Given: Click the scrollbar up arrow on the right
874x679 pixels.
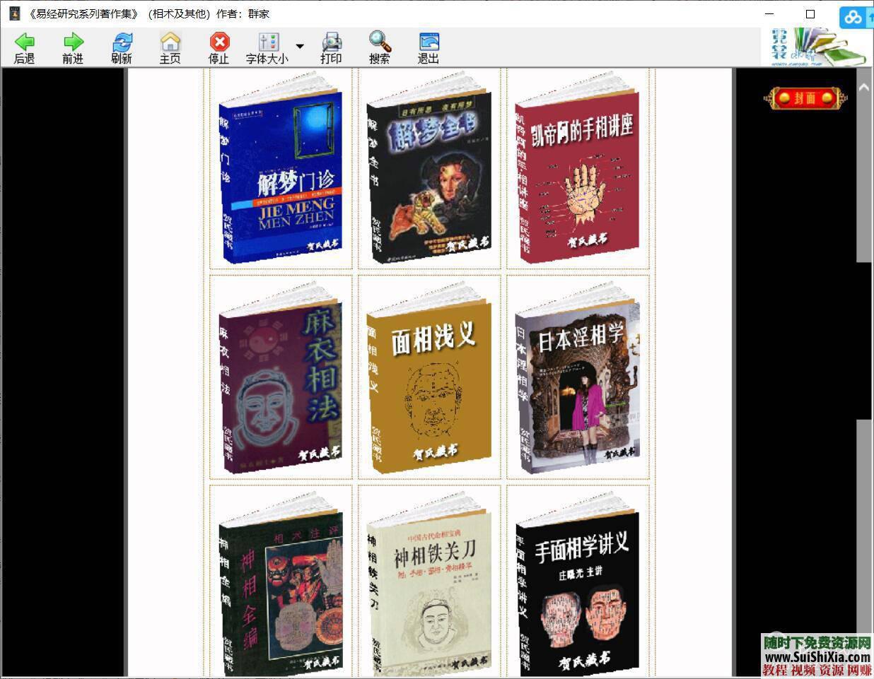Looking at the screenshot, I should point(863,85).
